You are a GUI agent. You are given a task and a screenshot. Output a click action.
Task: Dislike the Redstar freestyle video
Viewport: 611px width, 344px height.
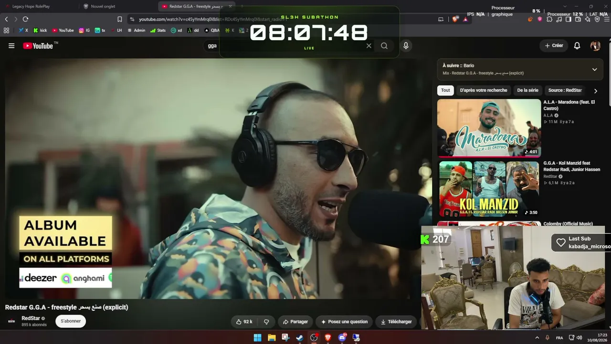click(x=266, y=322)
